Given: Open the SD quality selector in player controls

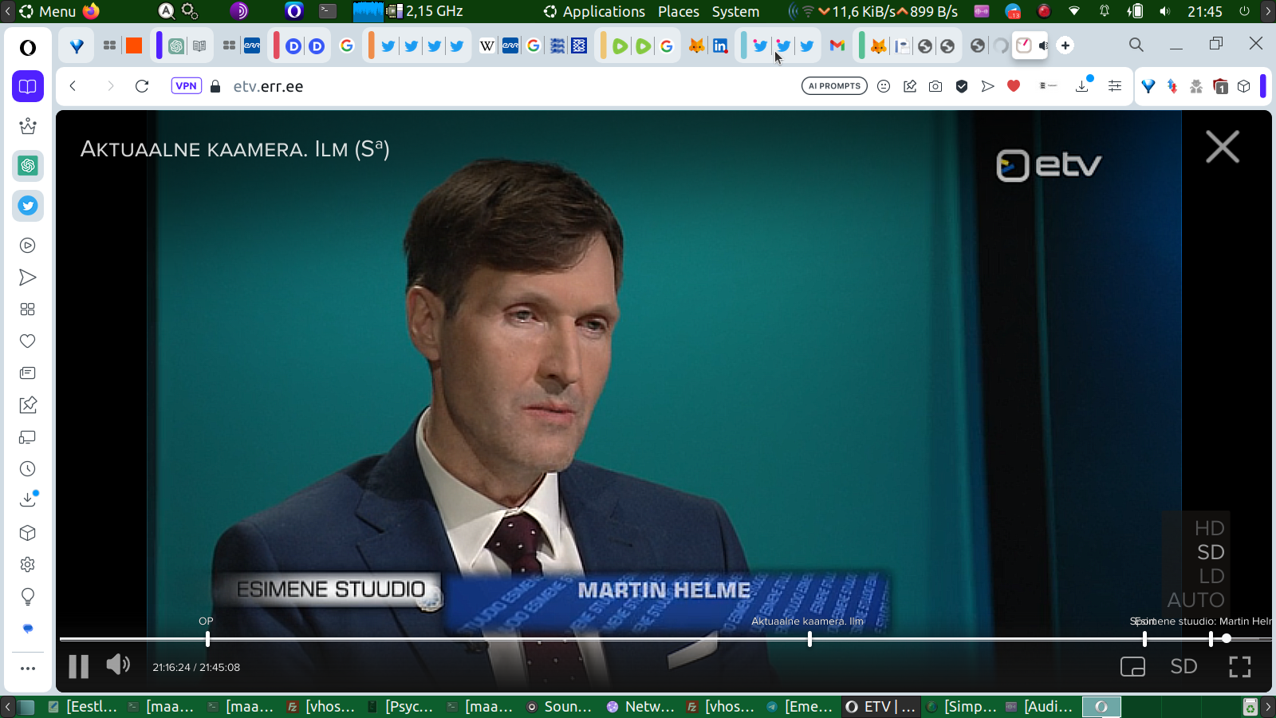Looking at the screenshot, I should click(1183, 666).
